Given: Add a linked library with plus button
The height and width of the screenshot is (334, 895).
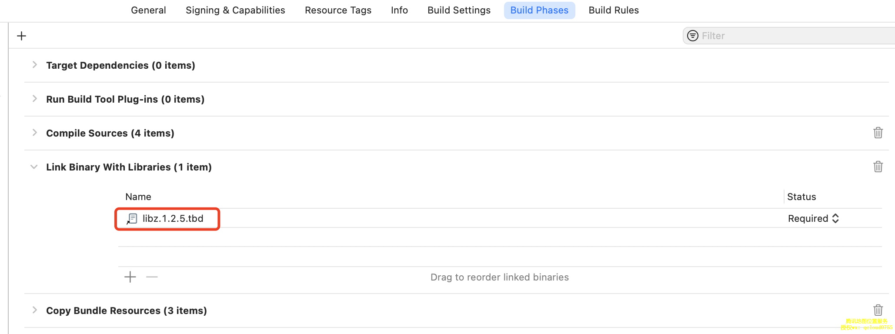Looking at the screenshot, I should pyautogui.click(x=130, y=277).
